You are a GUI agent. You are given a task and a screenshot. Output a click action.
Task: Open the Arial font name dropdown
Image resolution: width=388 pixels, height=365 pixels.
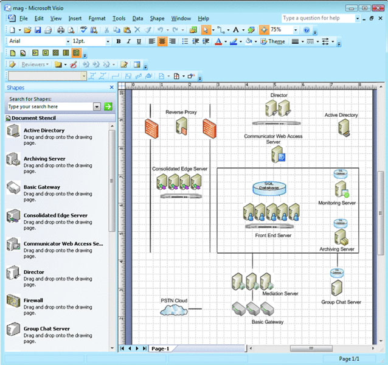[x=65, y=41]
